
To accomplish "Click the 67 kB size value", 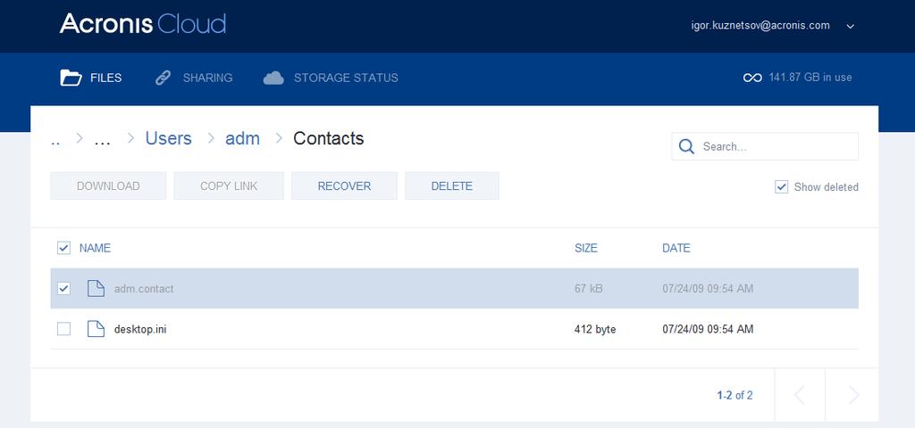I will (589, 289).
